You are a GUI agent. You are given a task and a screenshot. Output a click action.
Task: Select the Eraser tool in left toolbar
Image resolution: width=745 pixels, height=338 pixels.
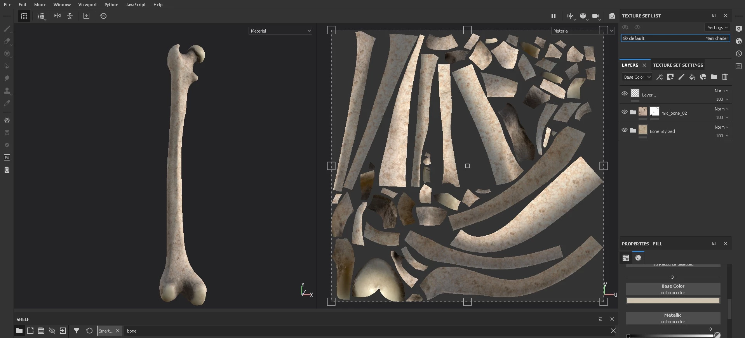pos(7,41)
